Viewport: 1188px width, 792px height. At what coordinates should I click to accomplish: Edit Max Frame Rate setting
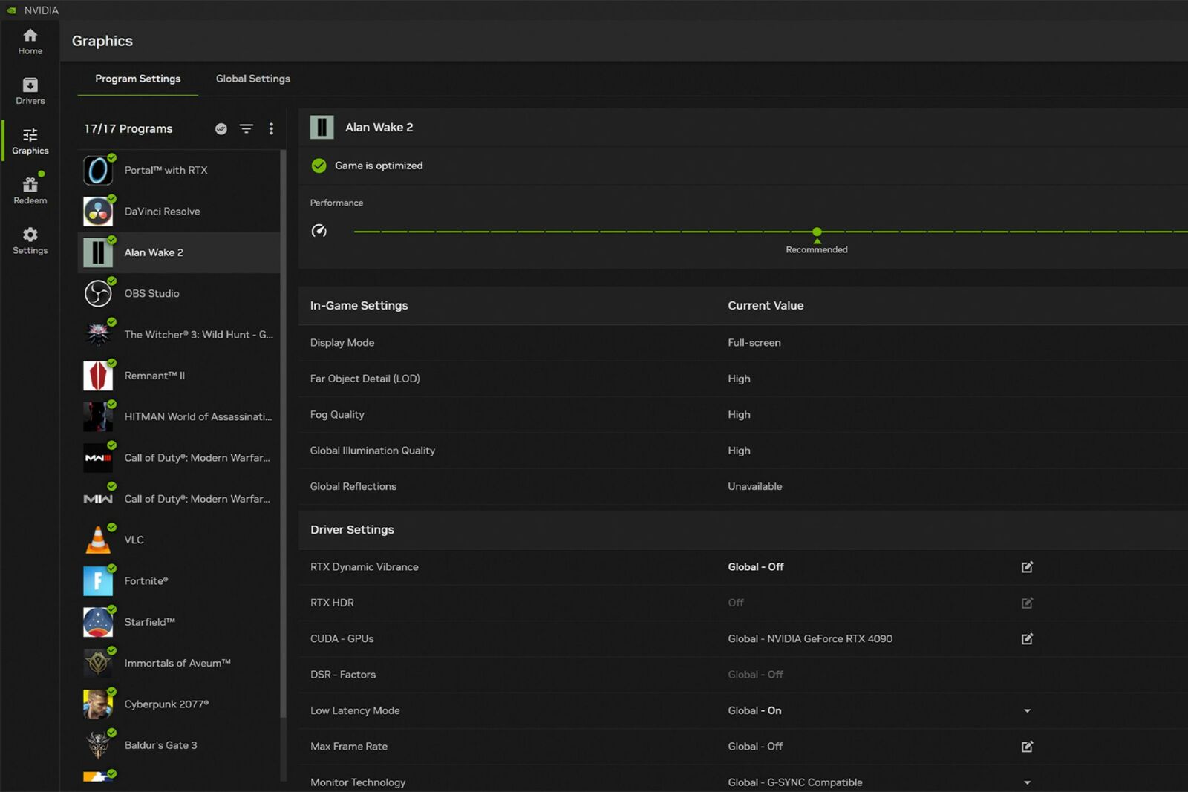point(1027,747)
